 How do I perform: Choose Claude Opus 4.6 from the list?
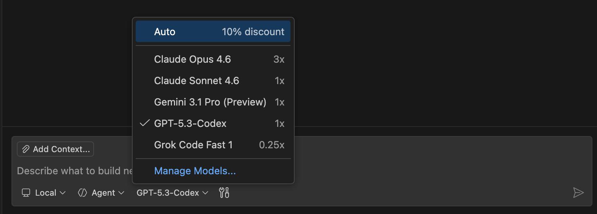click(x=213, y=59)
